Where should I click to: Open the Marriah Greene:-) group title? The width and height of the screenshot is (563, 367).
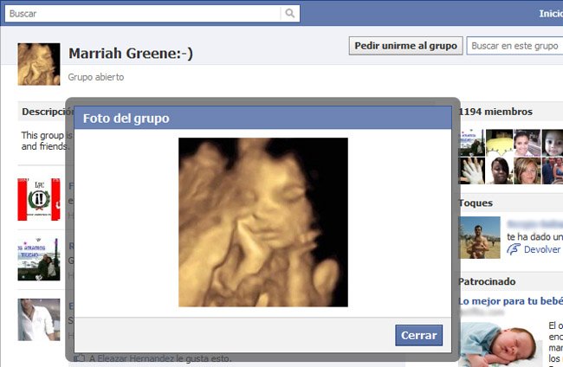[x=131, y=54]
